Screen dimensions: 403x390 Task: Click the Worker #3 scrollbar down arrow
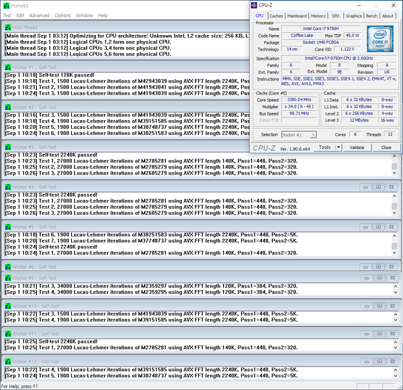[394, 173]
